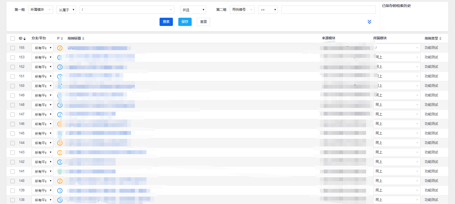
Task: Open the 从属于 operator dropdown
Action: [66, 10]
